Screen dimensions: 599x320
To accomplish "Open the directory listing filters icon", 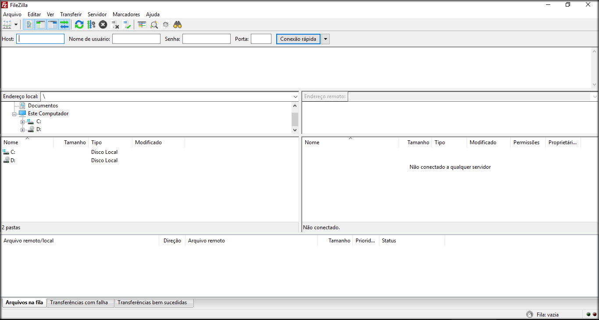I will click(x=142, y=25).
